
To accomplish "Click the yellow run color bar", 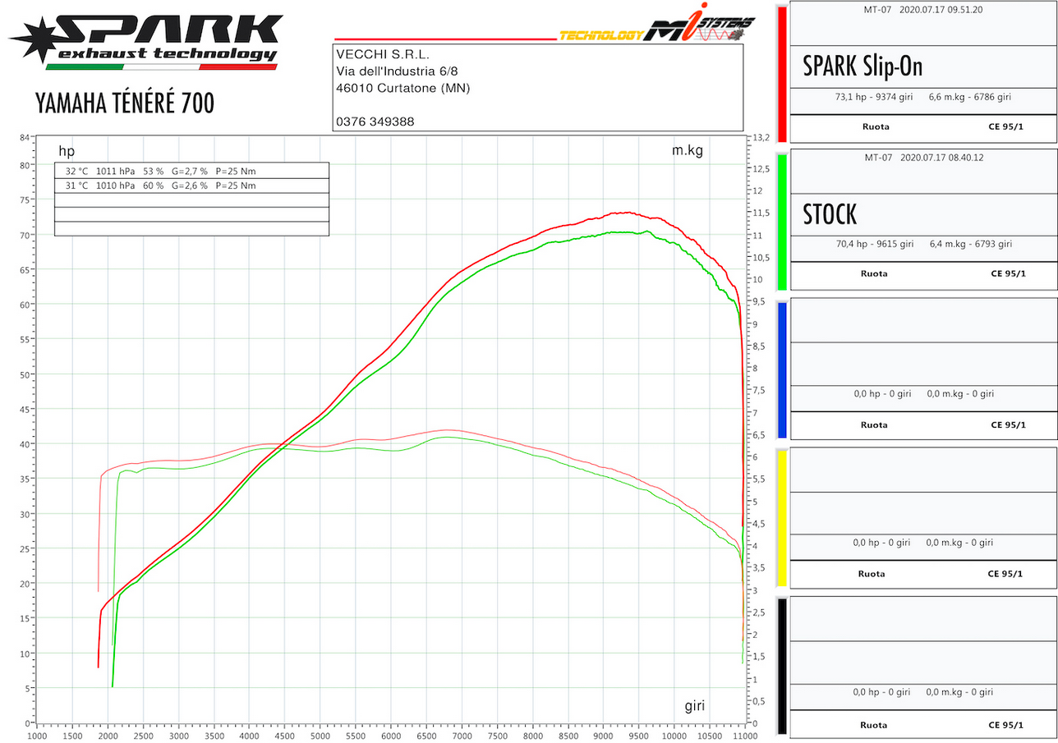I will point(782,517).
